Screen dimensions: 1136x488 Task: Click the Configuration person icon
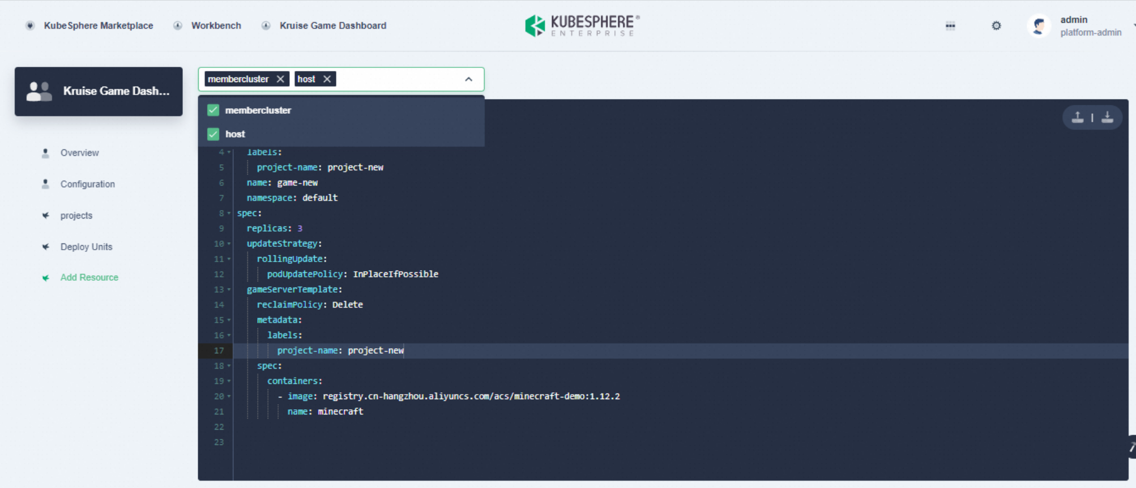point(45,184)
